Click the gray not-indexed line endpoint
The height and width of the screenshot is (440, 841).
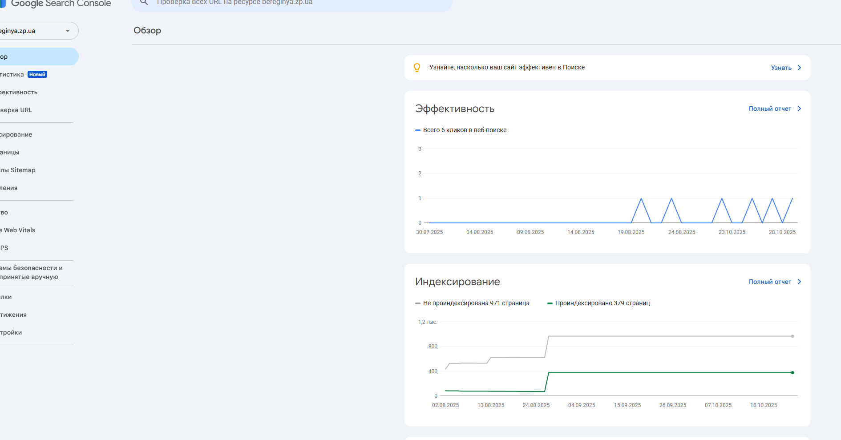(792, 336)
